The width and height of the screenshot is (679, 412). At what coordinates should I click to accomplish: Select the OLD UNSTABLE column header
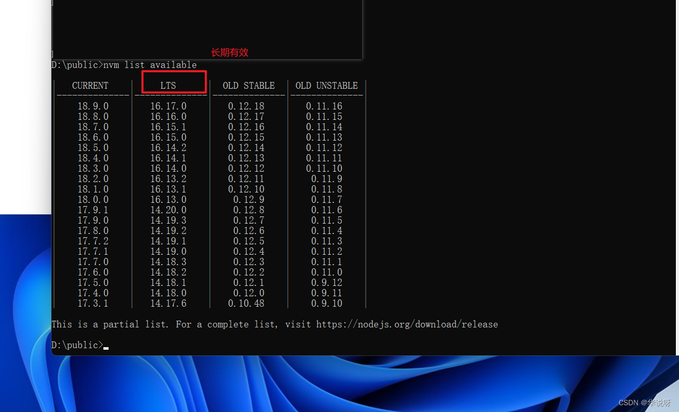(x=327, y=86)
